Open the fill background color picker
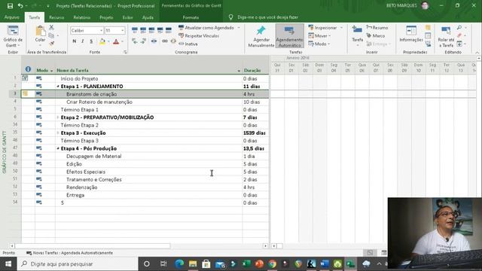Image resolution: width=482 pixels, height=271 pixels. point(102,41)
